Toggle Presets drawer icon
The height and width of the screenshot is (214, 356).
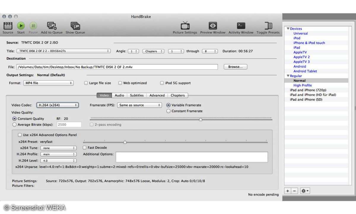[x=268, y=26]
